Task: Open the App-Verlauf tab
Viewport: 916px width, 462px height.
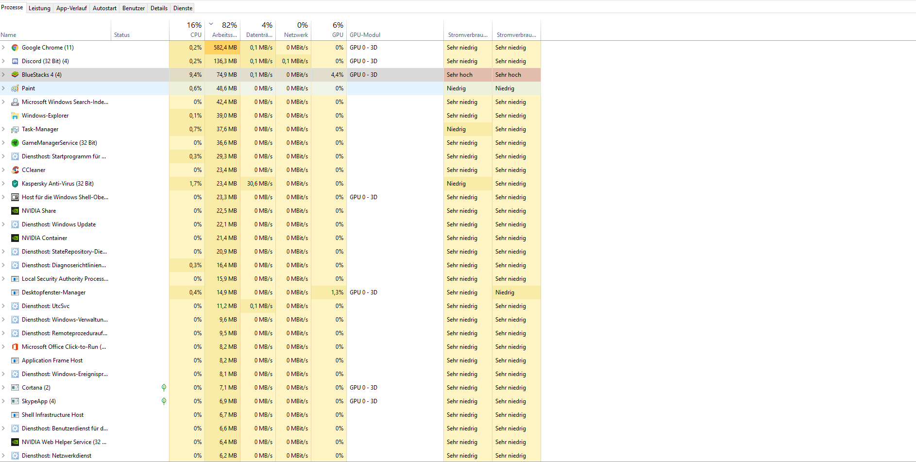Action: pyautogui.click(x=71, y=8)
